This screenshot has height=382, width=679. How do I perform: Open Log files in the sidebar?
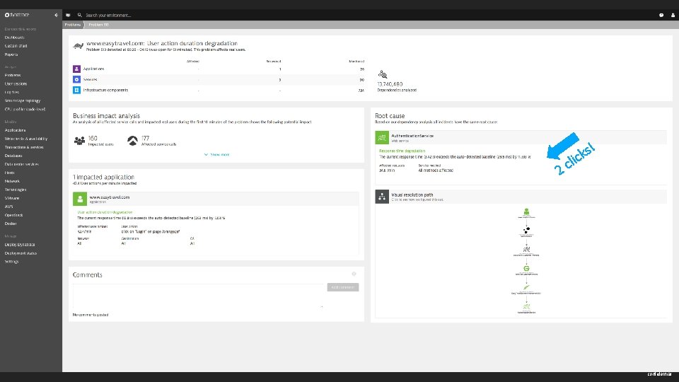[12, 92]
